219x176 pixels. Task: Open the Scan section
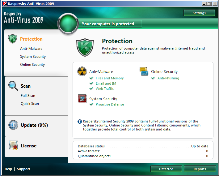pyautogui.click(x=26, y=86)
